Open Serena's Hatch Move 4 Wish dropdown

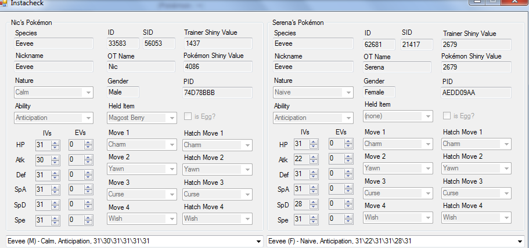coord(476,217)
